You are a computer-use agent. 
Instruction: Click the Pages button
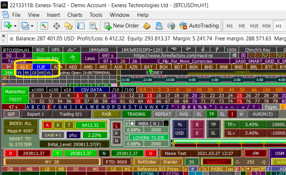(271, 107)
